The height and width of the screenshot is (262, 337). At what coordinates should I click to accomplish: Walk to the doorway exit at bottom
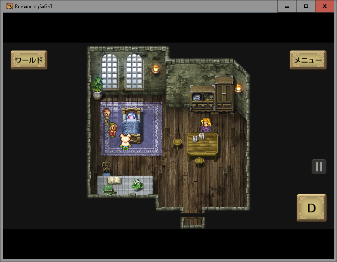(x=193, y=221)
